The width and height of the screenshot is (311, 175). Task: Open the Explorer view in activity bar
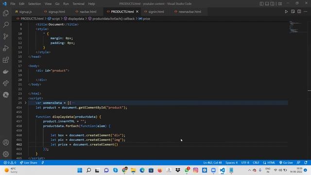coord(6,13)
